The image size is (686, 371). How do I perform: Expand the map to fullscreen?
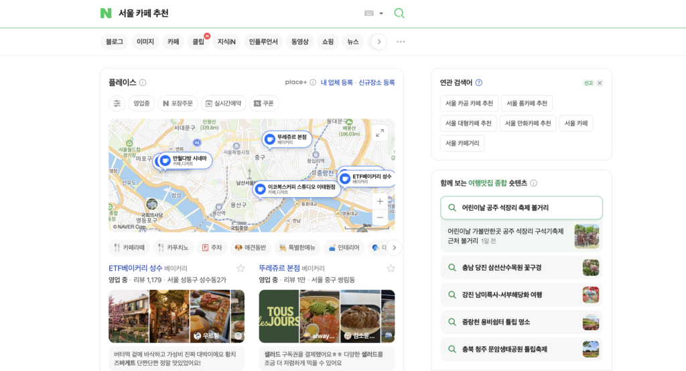point(381,133)
